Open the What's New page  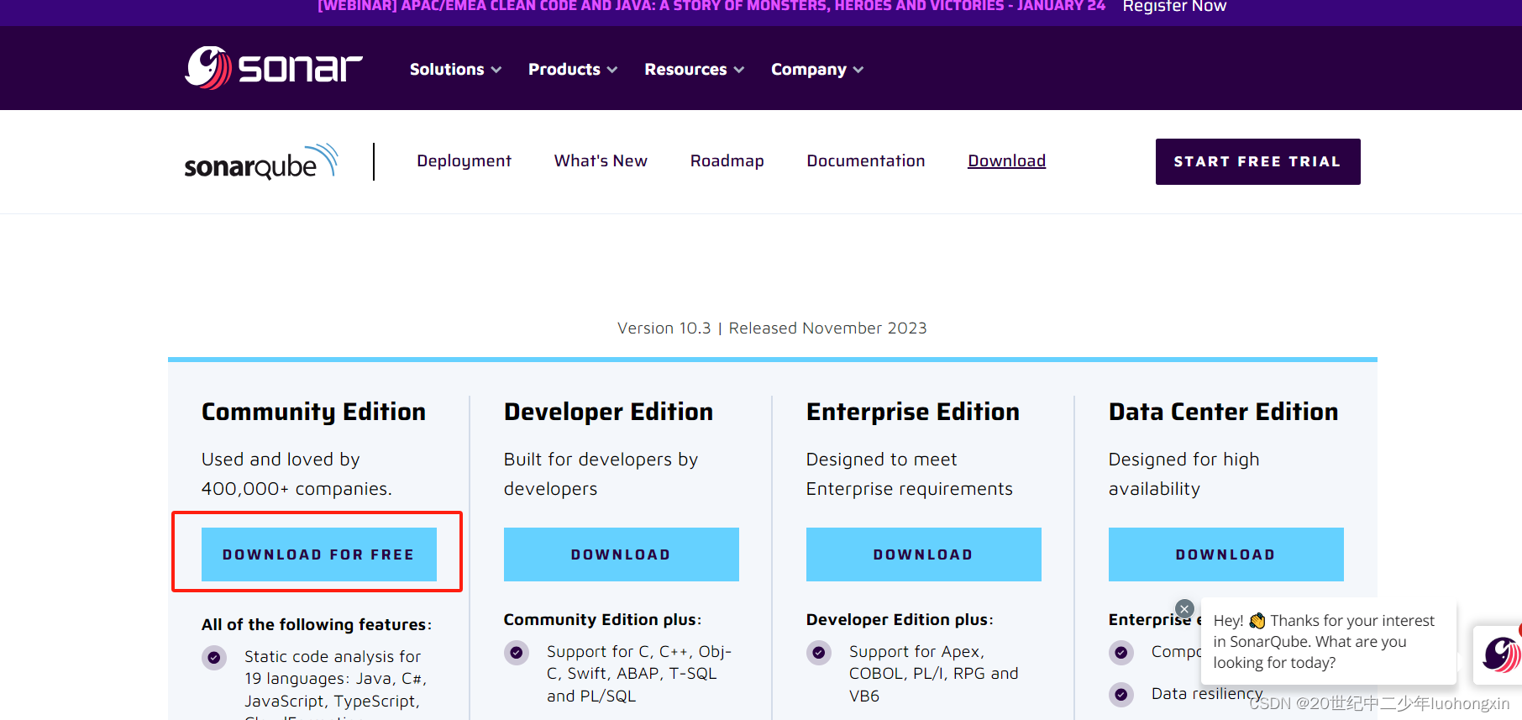(x=601, y=160)
